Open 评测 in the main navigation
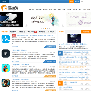 tap(55, 9)
